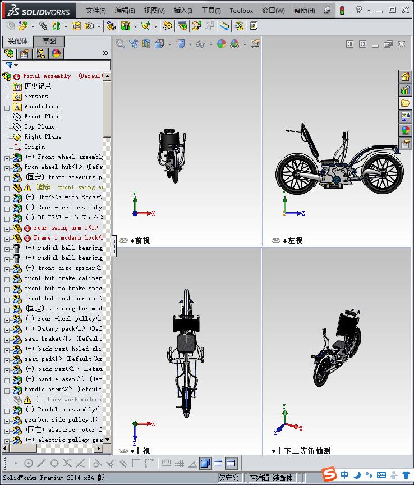This screenshot has width=414, height=485.
Task: Click the Exploded View icon
Action: pos(197,26)
